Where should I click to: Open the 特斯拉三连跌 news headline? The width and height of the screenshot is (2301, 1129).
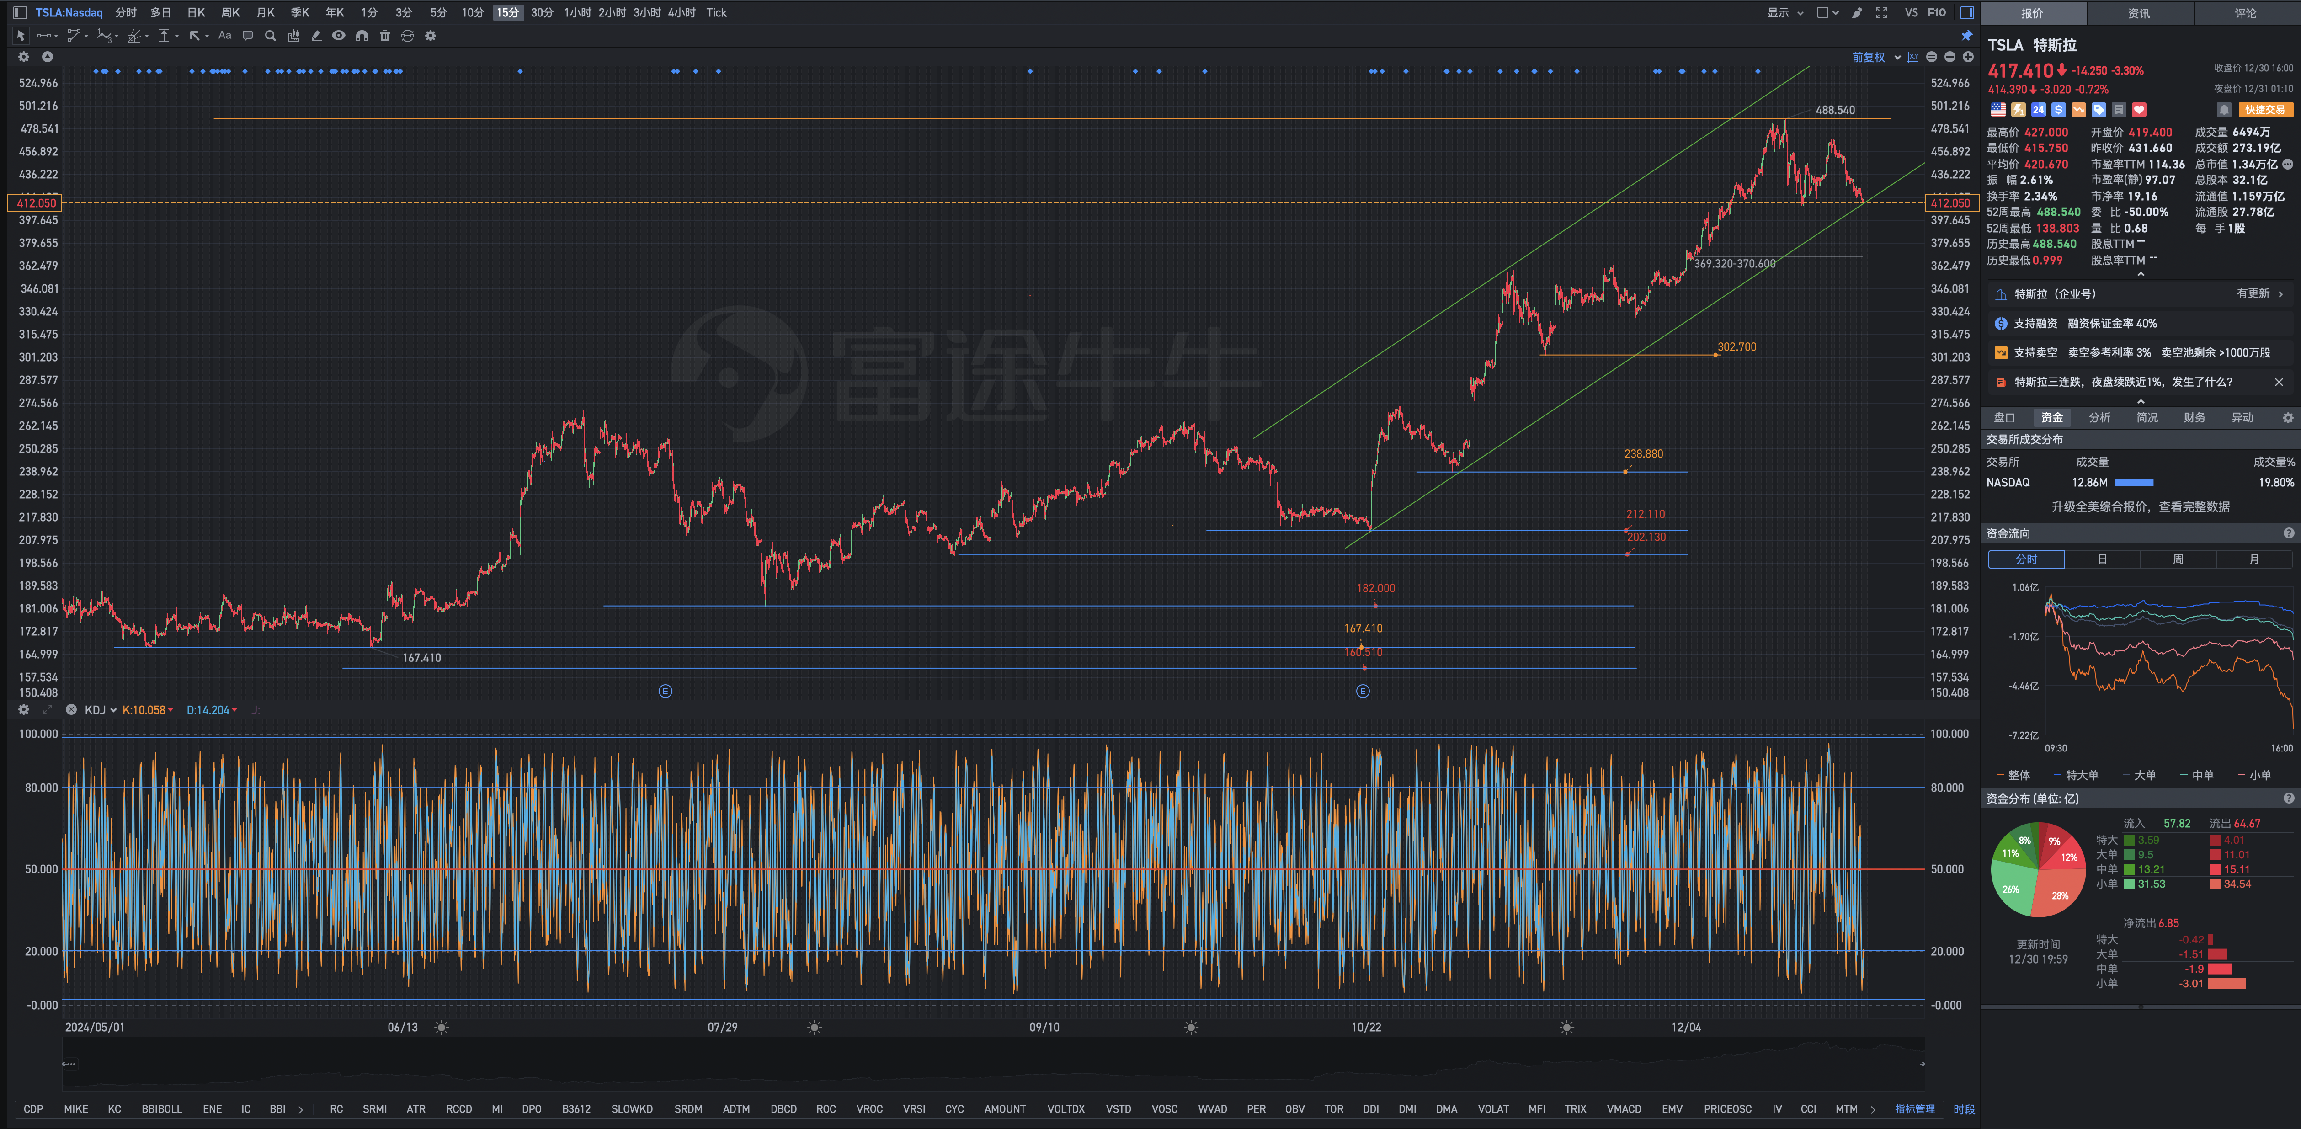[2123, 382]
